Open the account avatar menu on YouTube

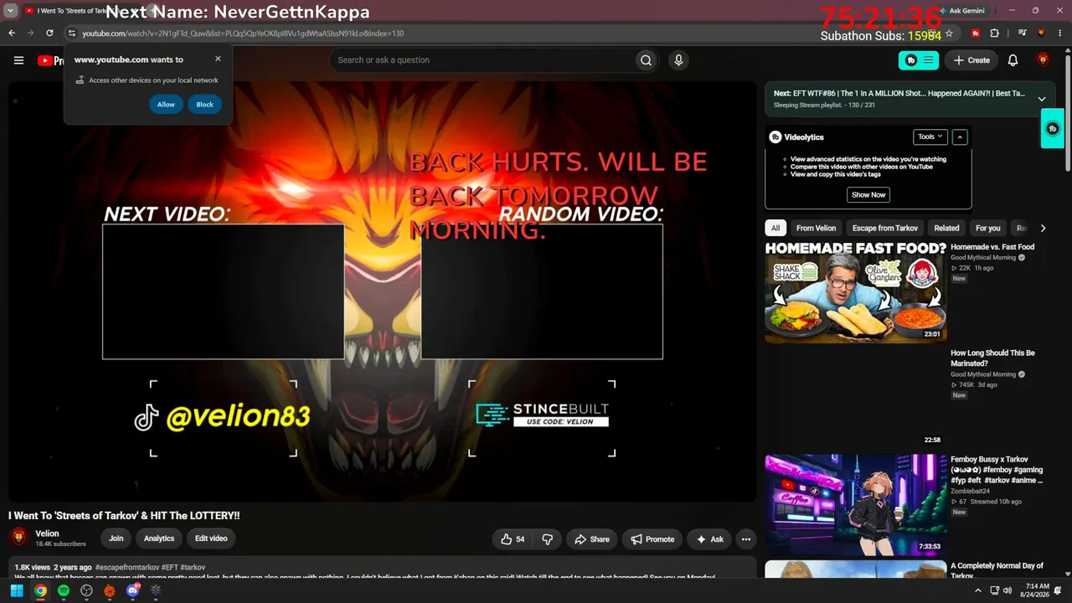[x=1043, y=60]
